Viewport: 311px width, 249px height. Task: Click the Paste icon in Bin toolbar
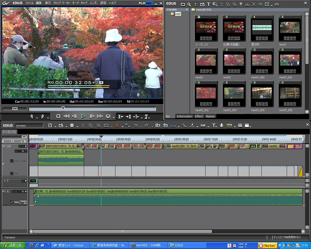coord(234,4)
